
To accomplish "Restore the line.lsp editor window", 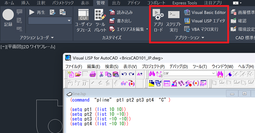I will point(244,94).
